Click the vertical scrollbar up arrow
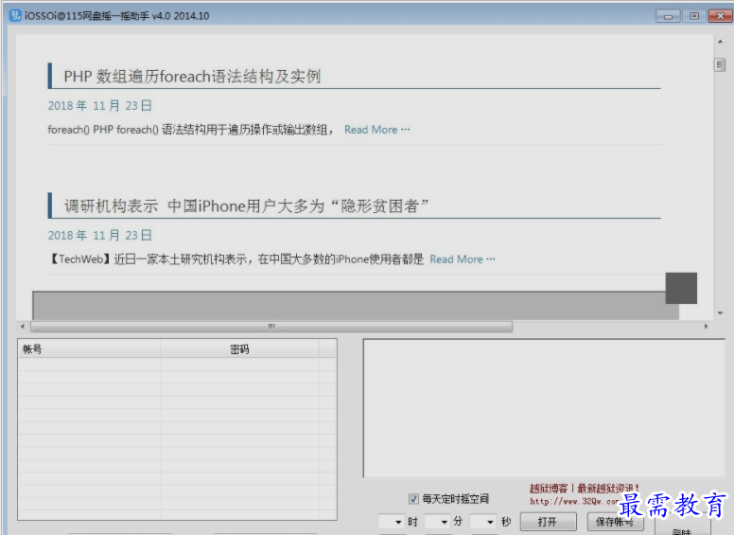This screenshot has height=535, width=734. (x=720, y=43)
